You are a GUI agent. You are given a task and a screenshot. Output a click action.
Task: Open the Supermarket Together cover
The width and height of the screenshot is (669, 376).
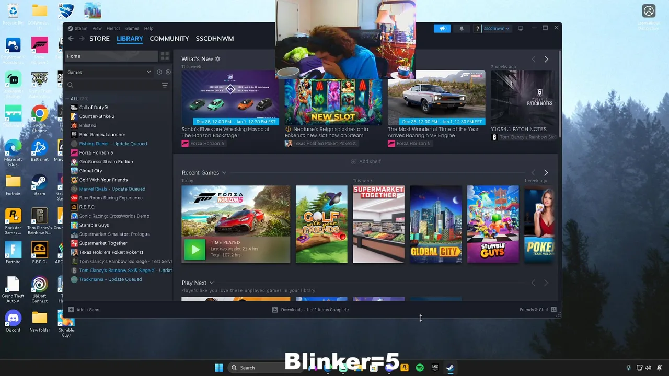pyautogui.click(x=378, y=224)
